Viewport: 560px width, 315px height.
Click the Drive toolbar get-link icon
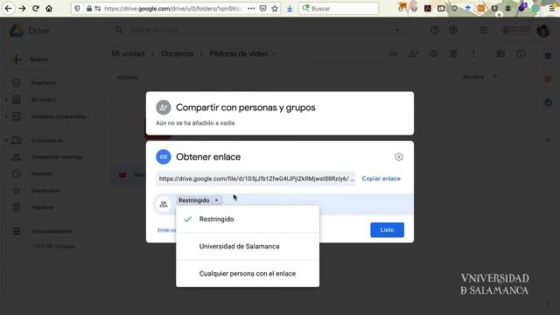pyautogui.click(x=393, y=54)
